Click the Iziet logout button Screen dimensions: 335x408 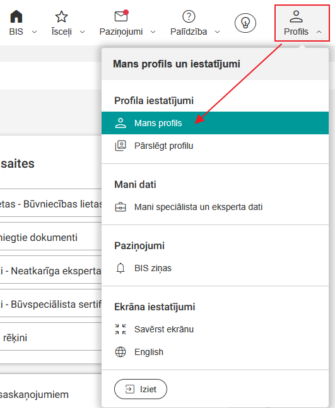pyautogui.click(x=141, y=389)
